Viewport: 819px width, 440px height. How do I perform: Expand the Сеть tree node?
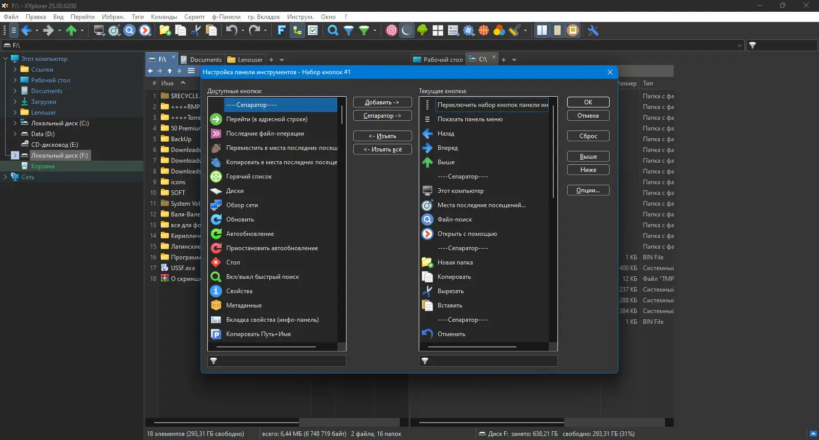pyautogui.click(x=5, y=177)
